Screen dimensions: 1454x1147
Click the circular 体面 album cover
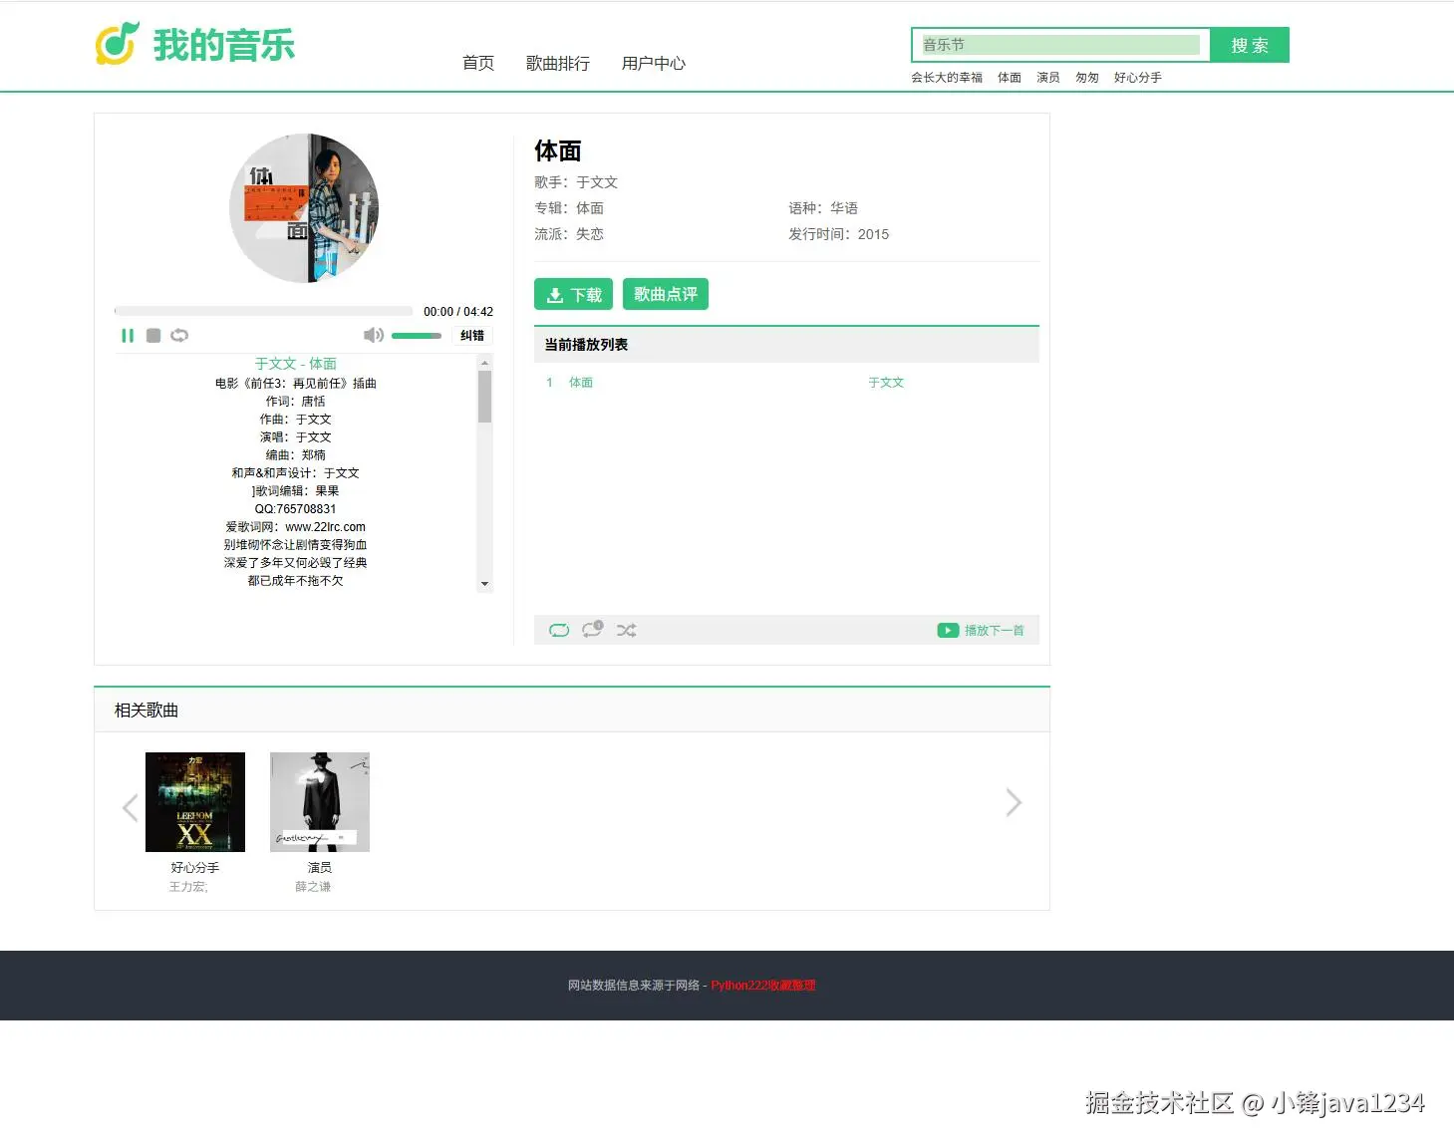pos(304,208)
